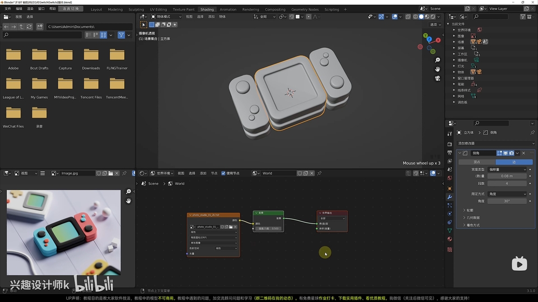Open the Downloads folder
Screen dimensions: 538x302
91,59
